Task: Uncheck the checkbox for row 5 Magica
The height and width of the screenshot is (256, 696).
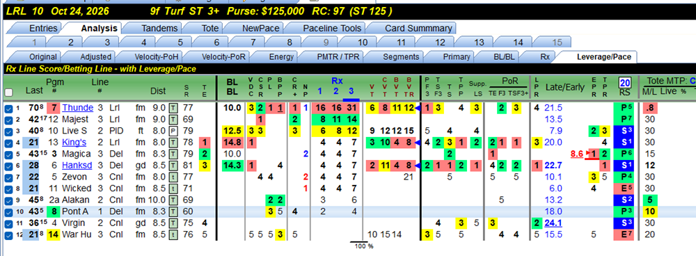Action: 8,154
